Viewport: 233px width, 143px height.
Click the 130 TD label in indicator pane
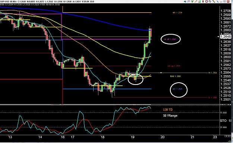168,109
